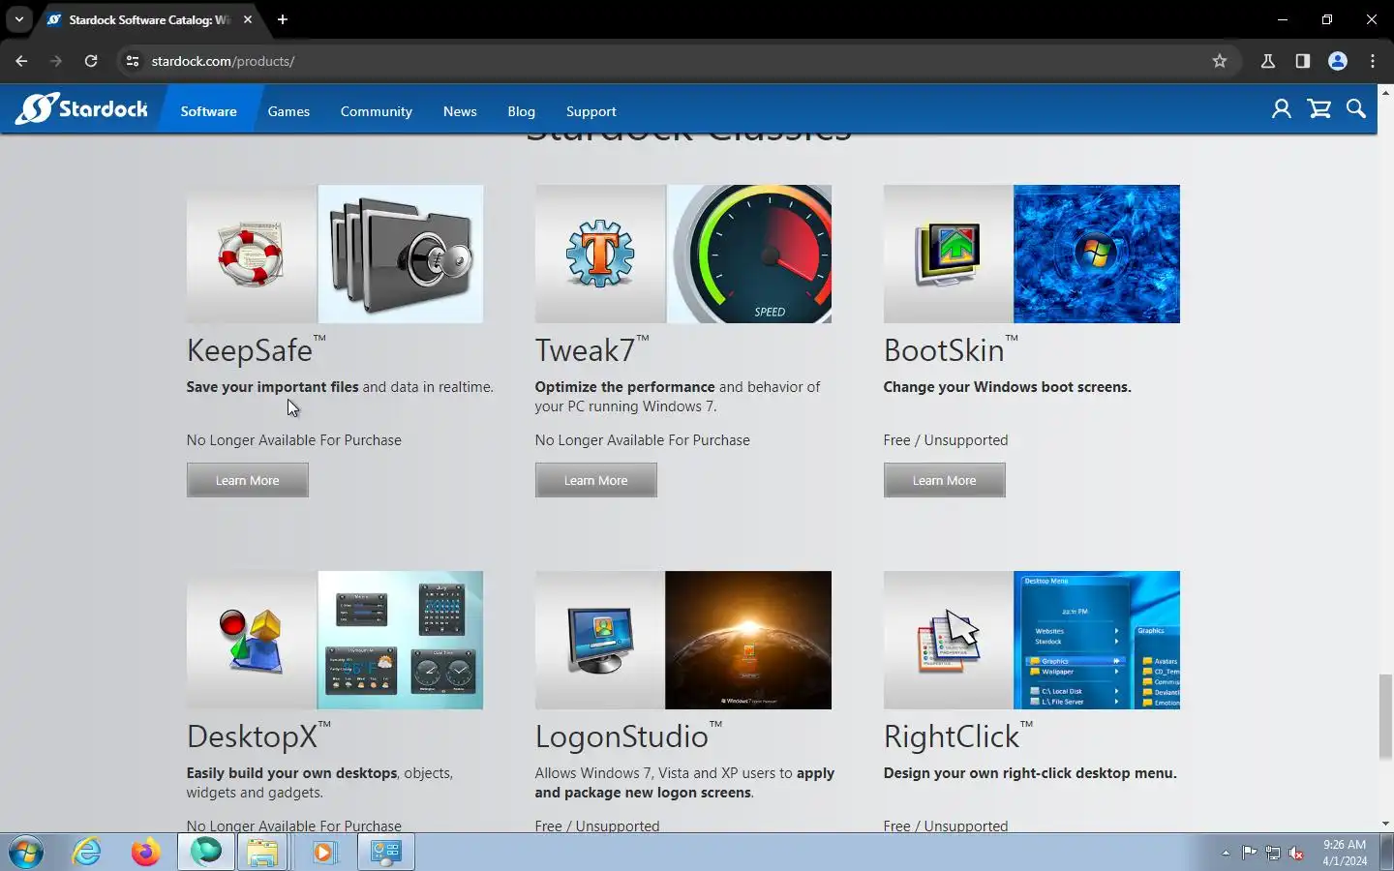Click the scrollbar up arrow

tap(1385, 92)
